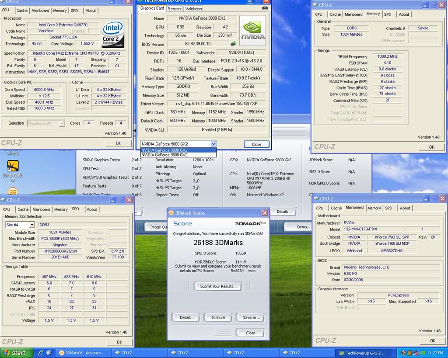448x358 pixels.
Task: Open Memory tab in the CPU-Z Slot #4 window
Action: (61, 209)
